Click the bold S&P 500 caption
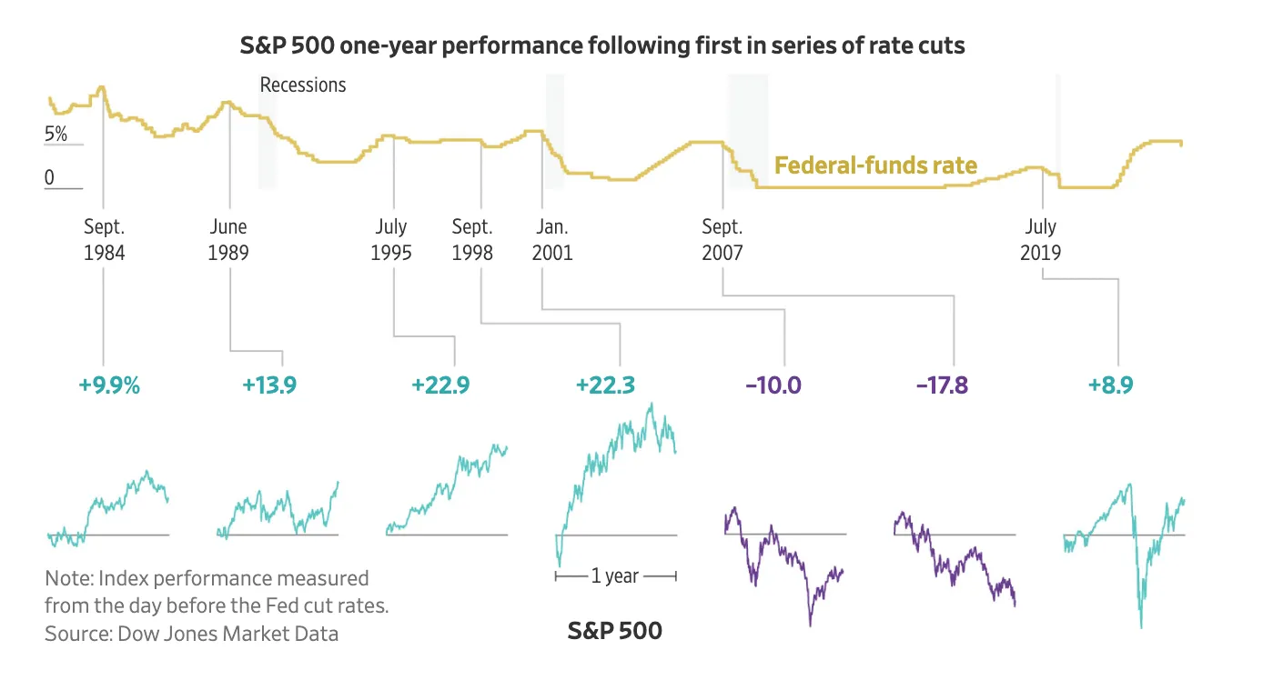This screenshot has height=680, width=1263. [615, 630]
